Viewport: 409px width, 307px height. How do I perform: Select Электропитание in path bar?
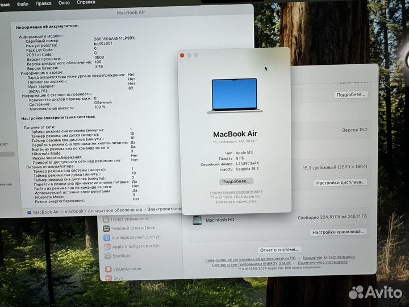164,209
